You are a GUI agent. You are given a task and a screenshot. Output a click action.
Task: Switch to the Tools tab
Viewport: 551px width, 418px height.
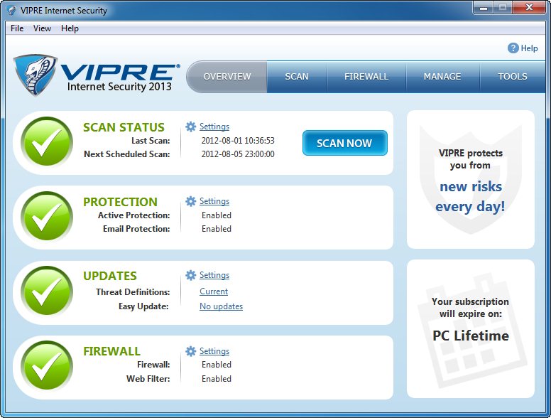[513, 77]
